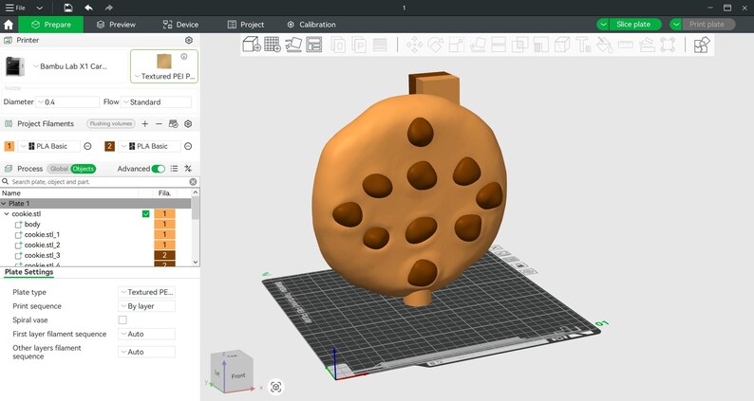Click the AMS filament sync icon

click(174, 124)
